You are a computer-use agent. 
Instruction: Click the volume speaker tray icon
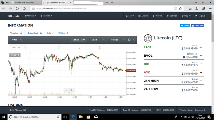tap(193, 117)
